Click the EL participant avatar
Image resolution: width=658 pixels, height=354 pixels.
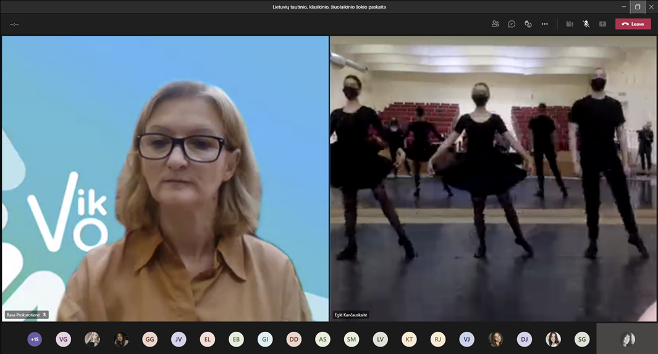pyautogui.click(x=208, y=339)
